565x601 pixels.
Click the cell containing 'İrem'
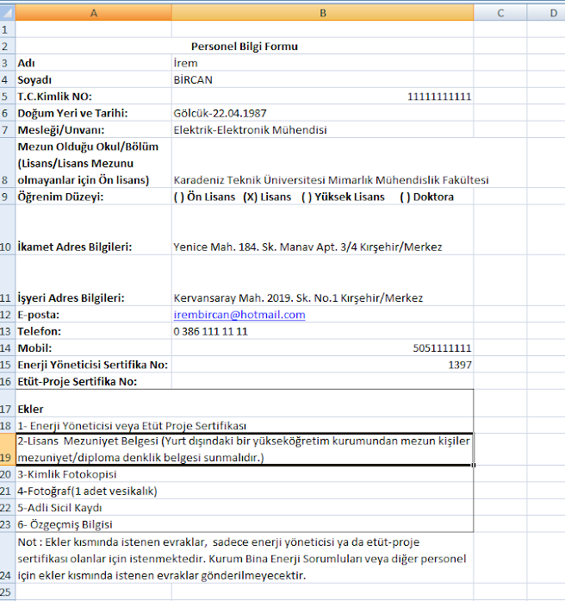coord(323,62)
